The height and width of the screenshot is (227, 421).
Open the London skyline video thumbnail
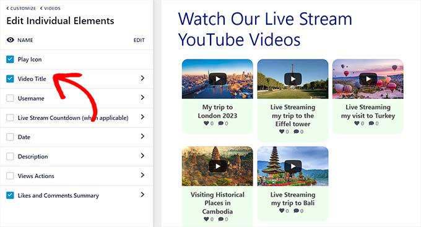(x=217, y=79)
